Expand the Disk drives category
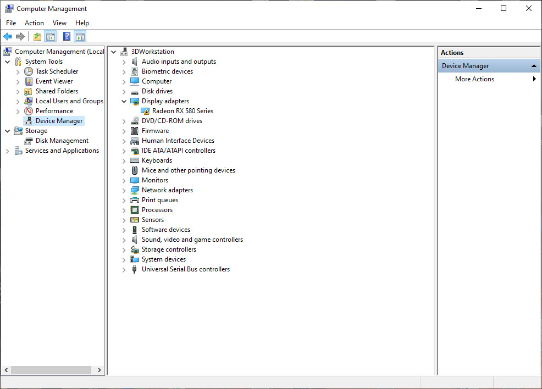 (124, 92)
